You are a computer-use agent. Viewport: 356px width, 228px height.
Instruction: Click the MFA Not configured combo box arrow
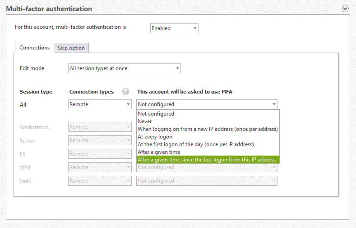[274, 104]
